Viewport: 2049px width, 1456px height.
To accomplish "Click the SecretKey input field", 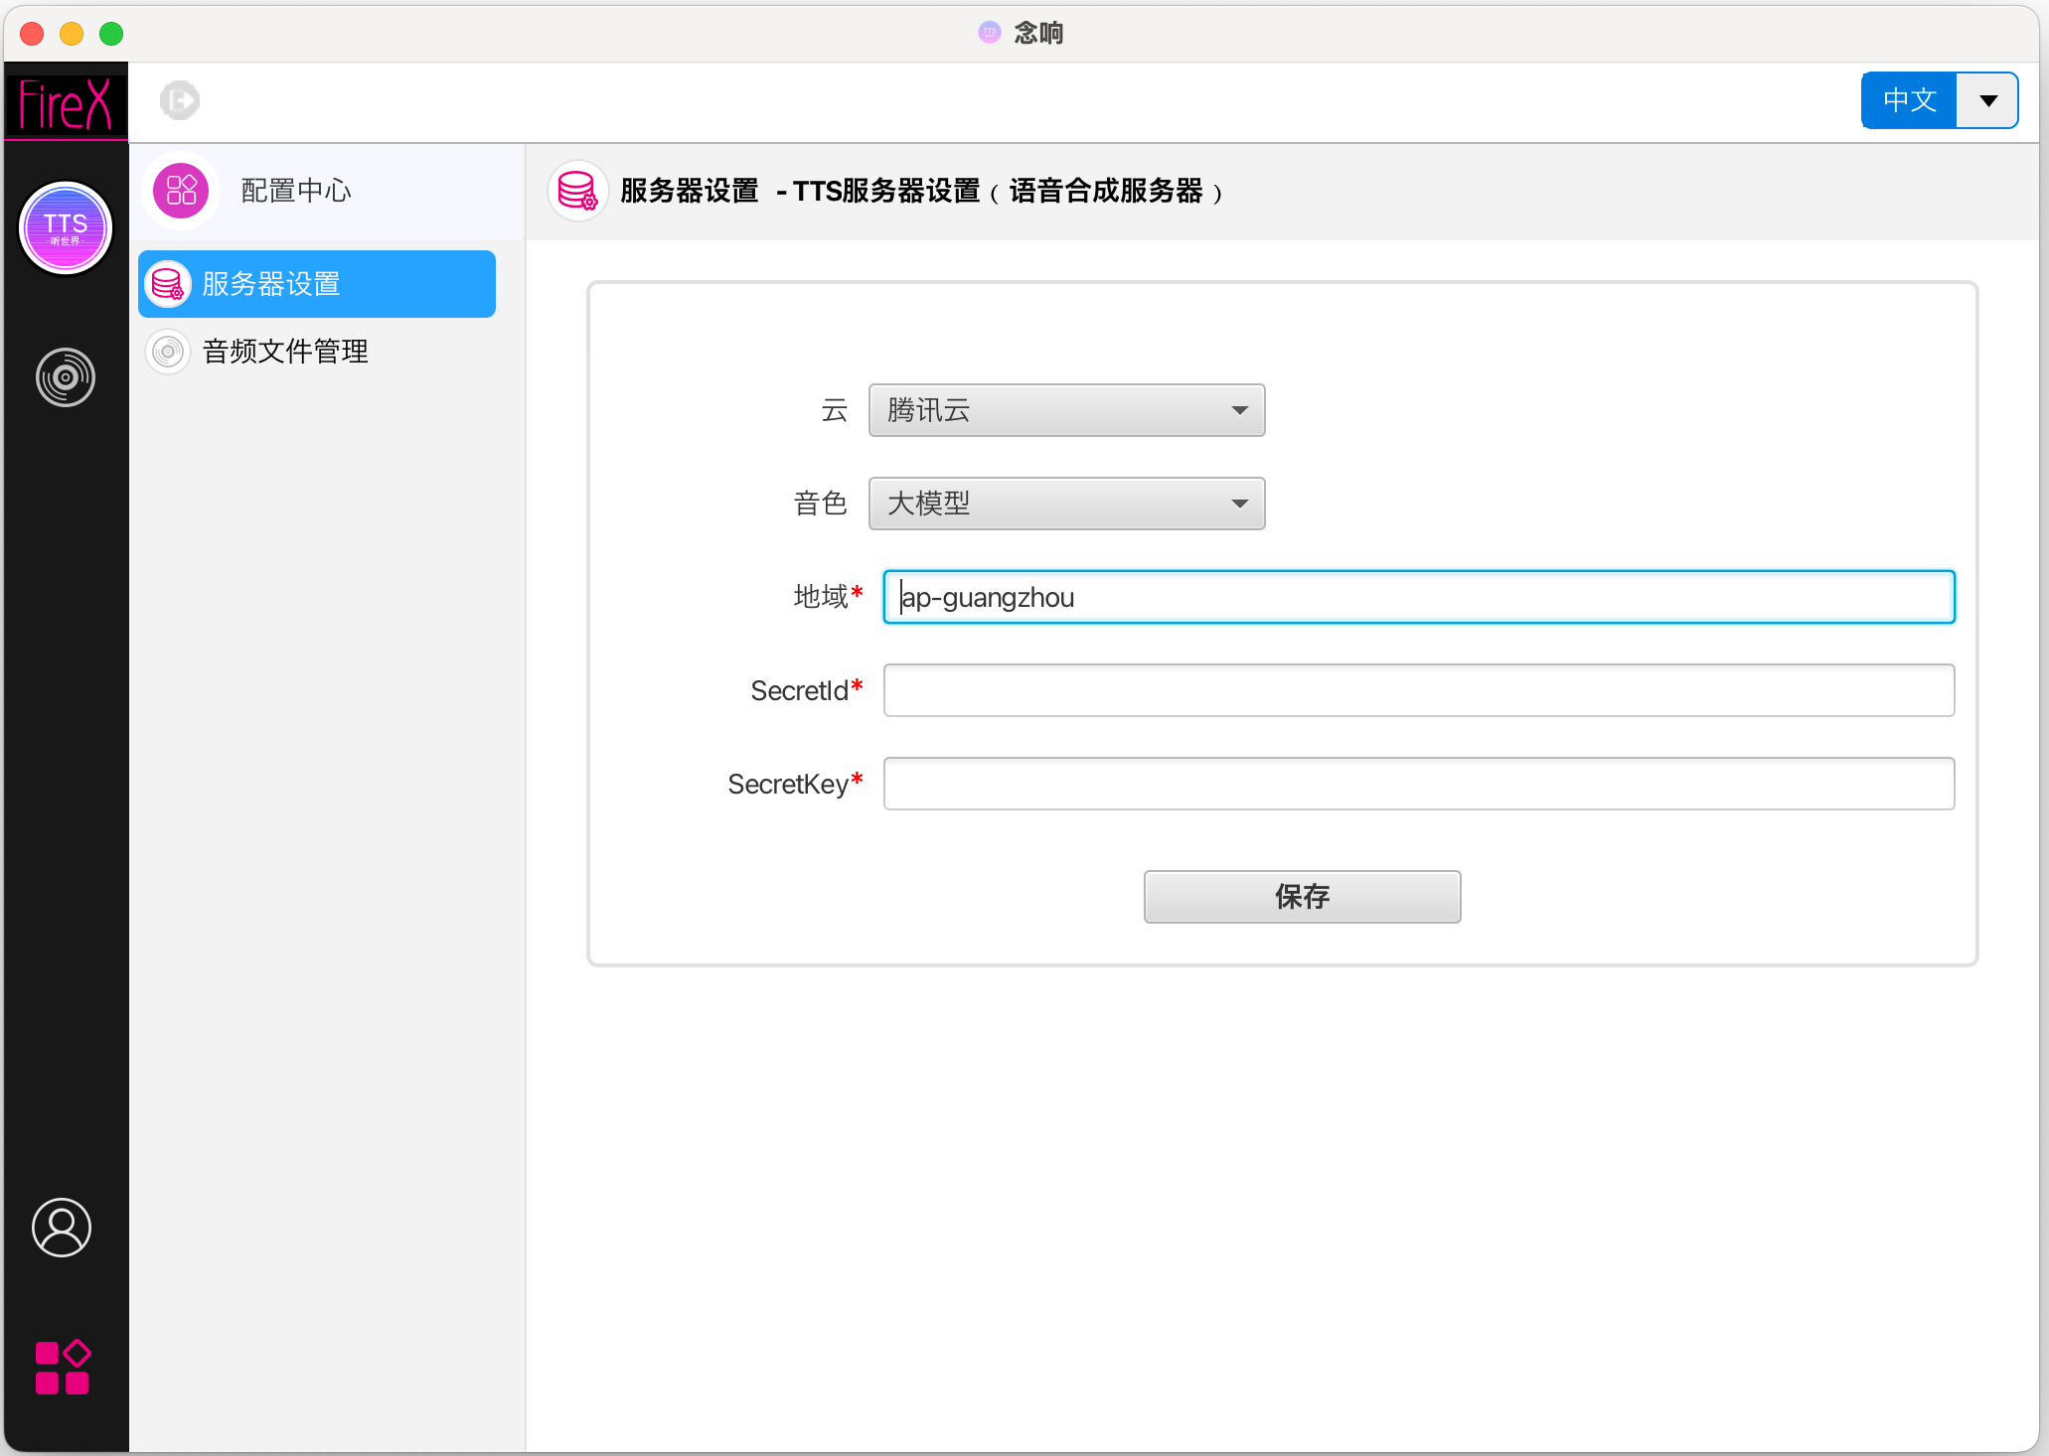I will point(1418,784).
